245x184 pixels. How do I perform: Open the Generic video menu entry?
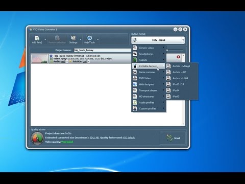[x=149, y=48]
